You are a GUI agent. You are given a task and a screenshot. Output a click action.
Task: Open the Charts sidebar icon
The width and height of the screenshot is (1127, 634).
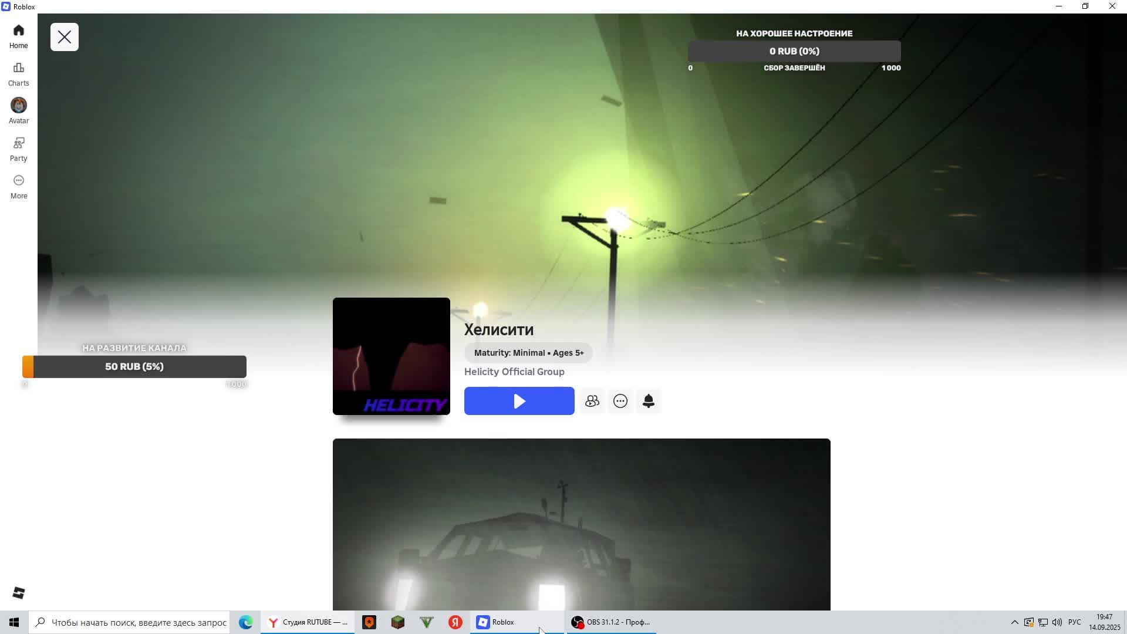pyautogui.click(x=18, y=73)
